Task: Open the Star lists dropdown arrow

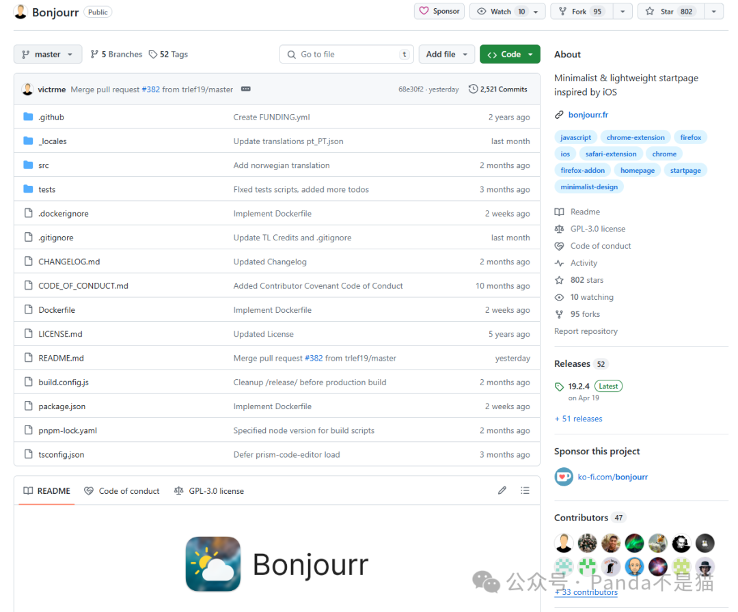Action: [x=713, y=12]
